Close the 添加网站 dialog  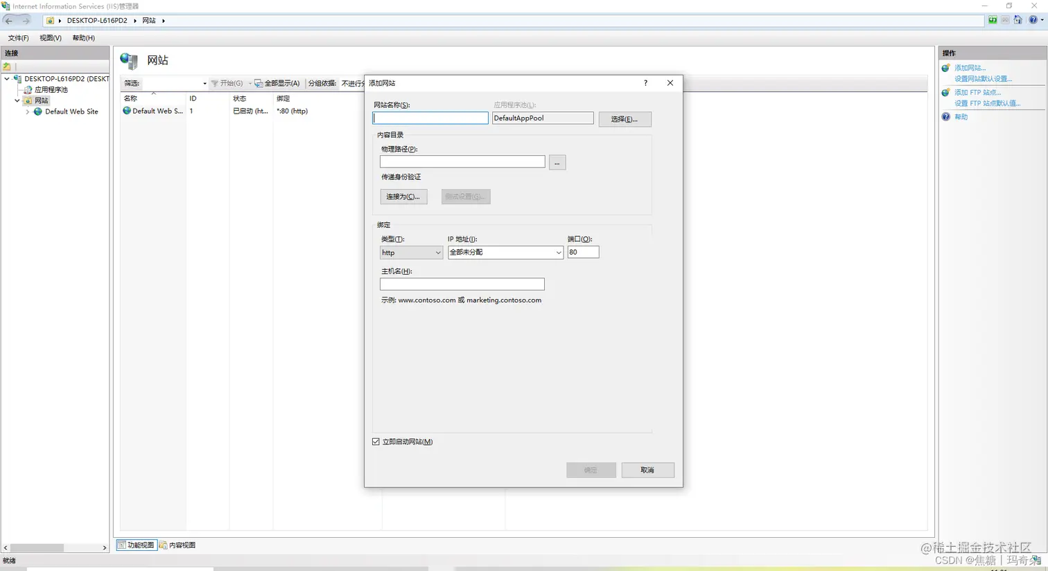[670, 83]
